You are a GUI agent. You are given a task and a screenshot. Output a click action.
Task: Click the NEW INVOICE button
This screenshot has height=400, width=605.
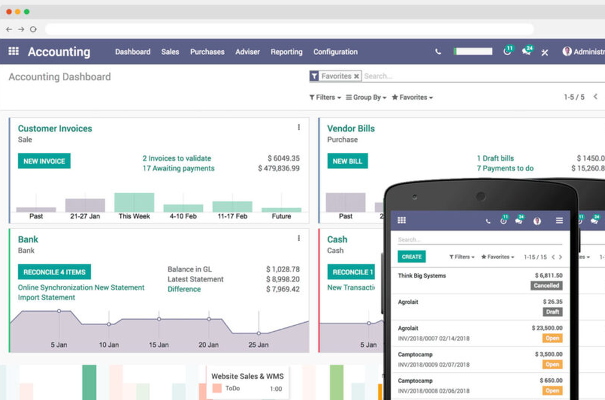(x=44, y=161)
